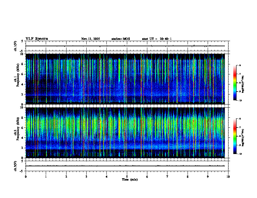Click the "VLF Spectra" plot title

[37, 39]
